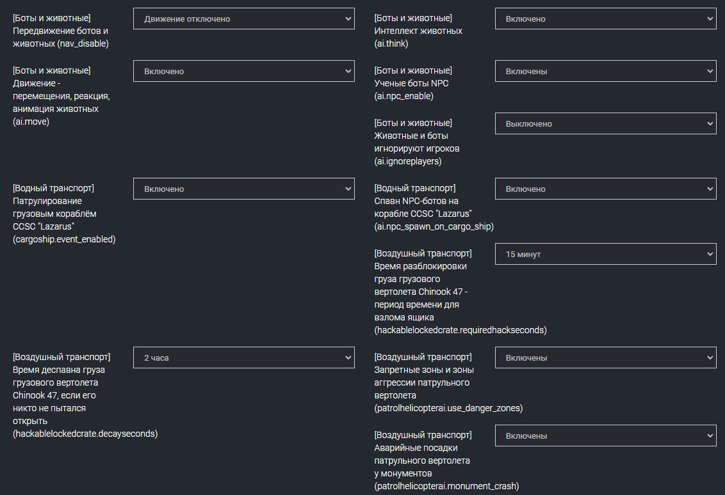Open the ai.npc_spawn_on_cargo_ship dropdown
725x495 pixels.
tap(605, 188)
